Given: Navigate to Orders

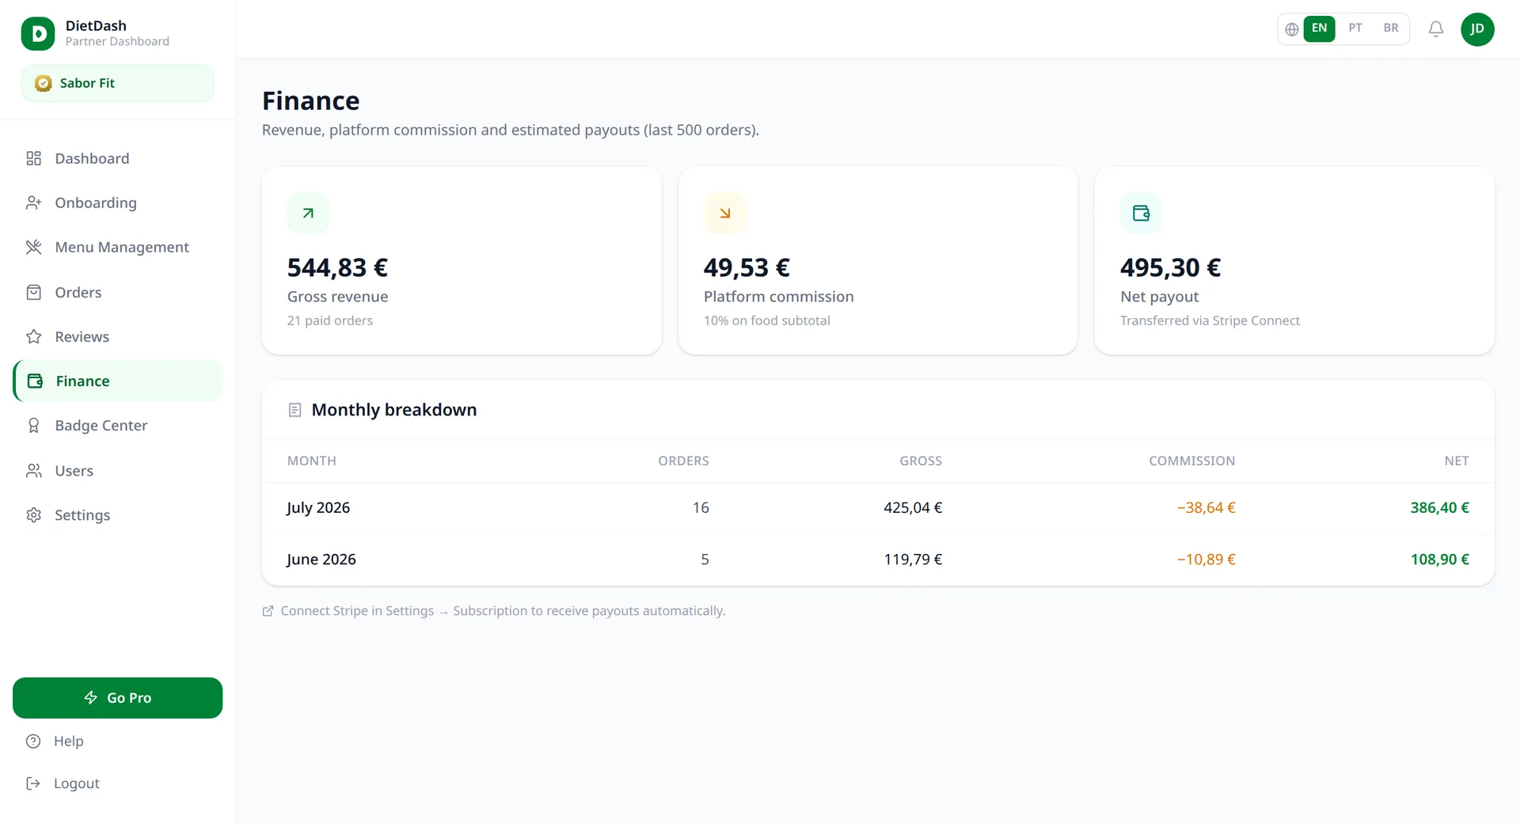Looking at the screenshot, I should click(118, 292).
